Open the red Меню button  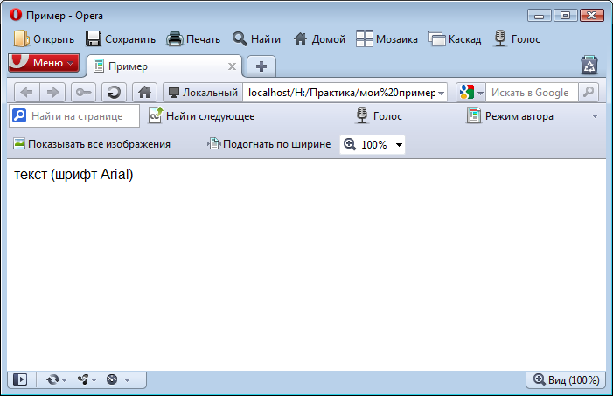(x=44, y=63)
